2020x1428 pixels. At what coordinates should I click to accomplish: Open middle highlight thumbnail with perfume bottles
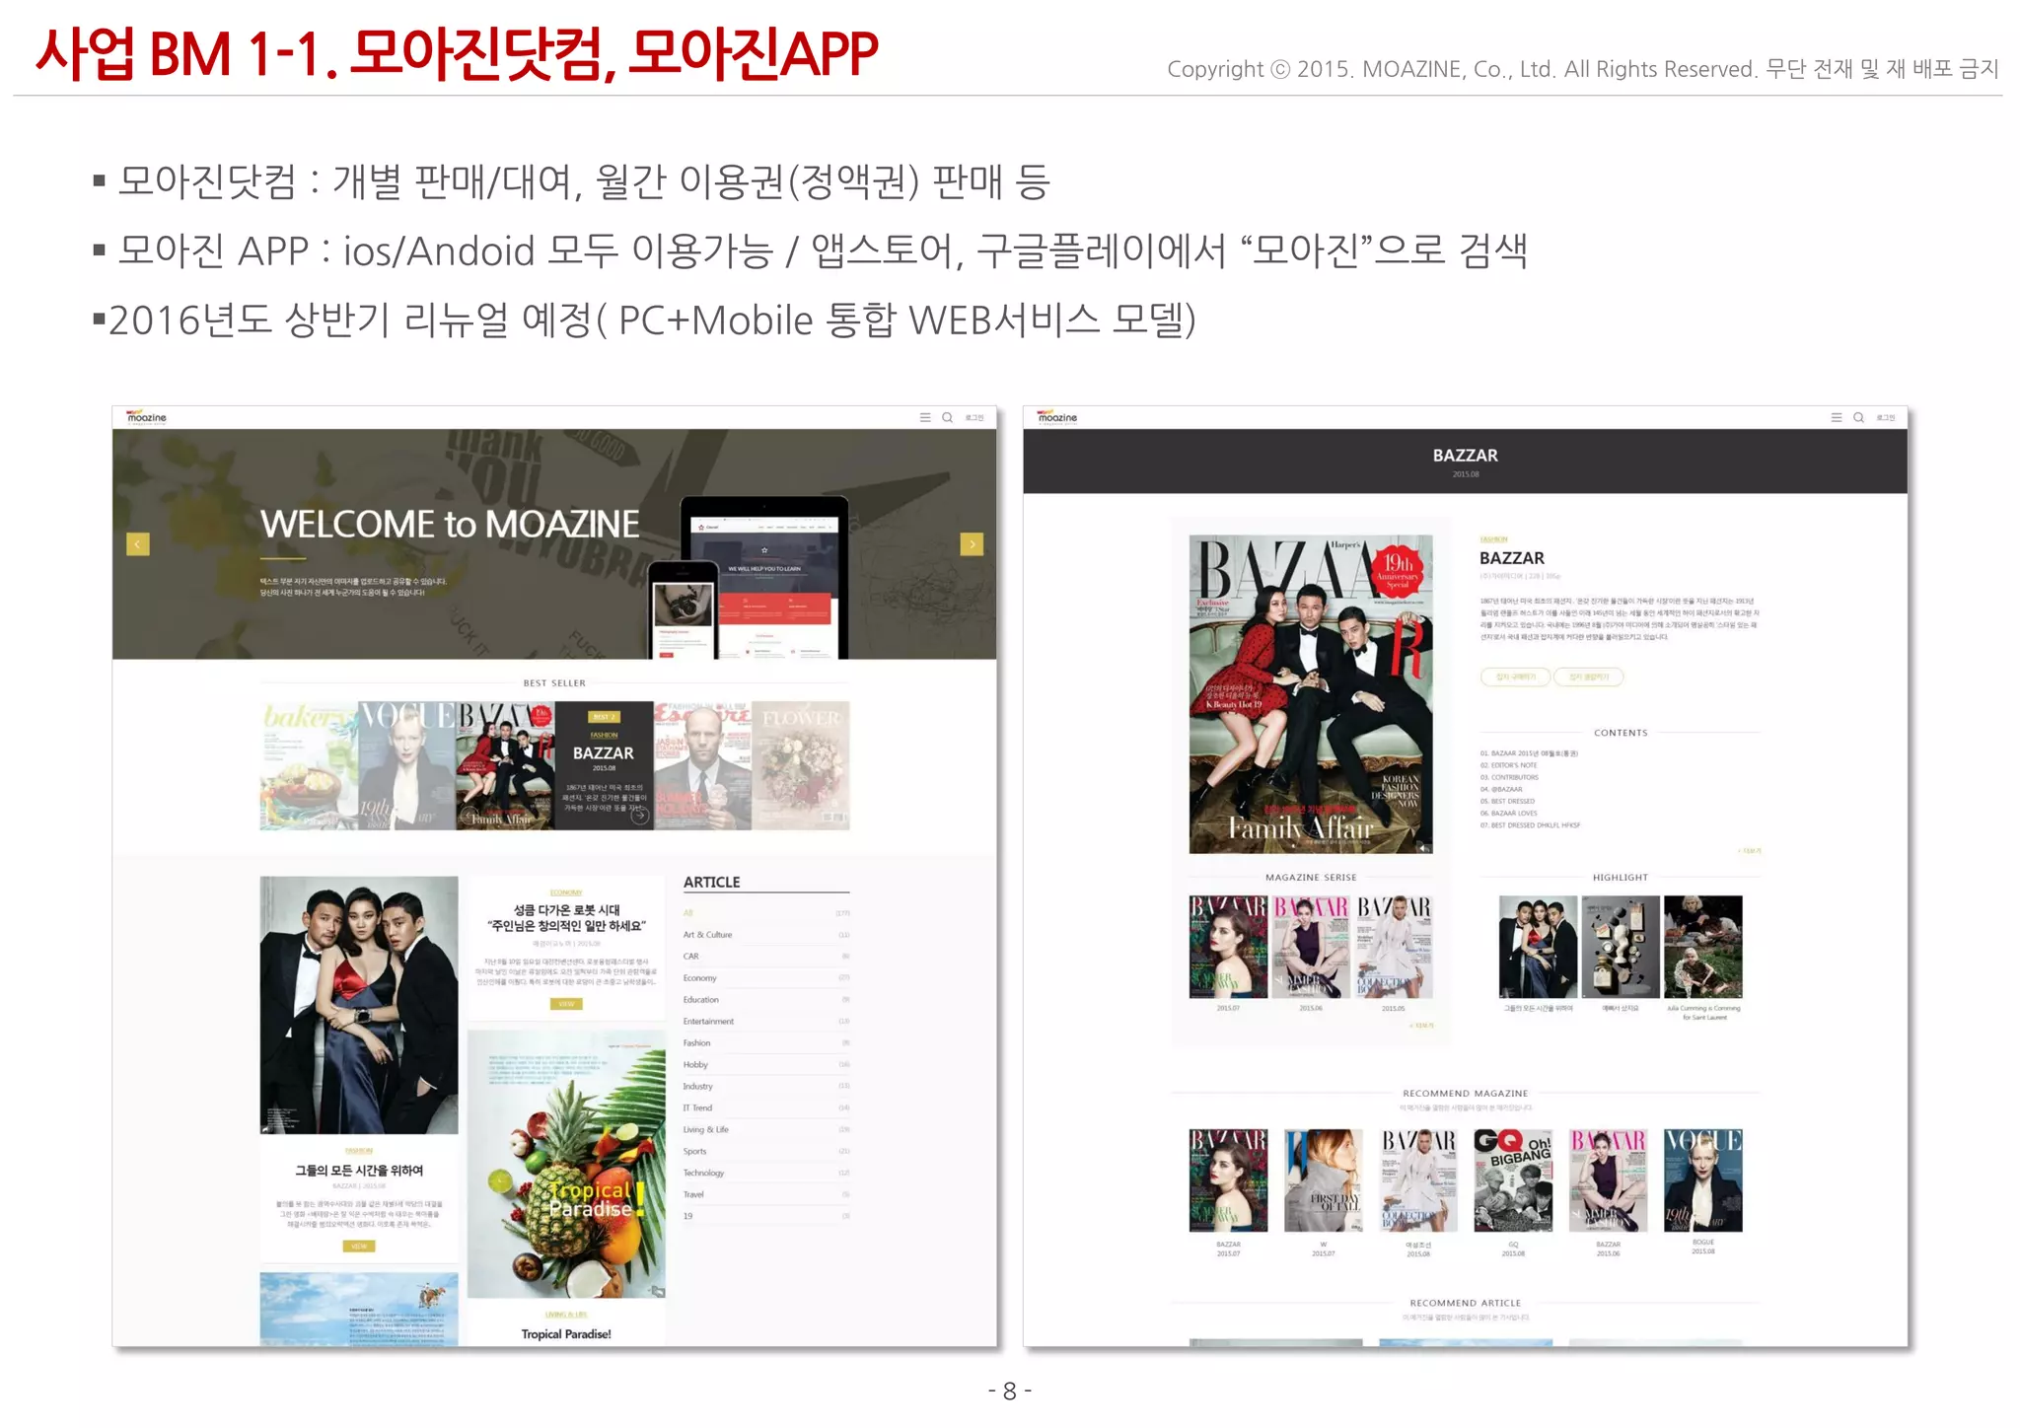click(x=1621, y=947)
